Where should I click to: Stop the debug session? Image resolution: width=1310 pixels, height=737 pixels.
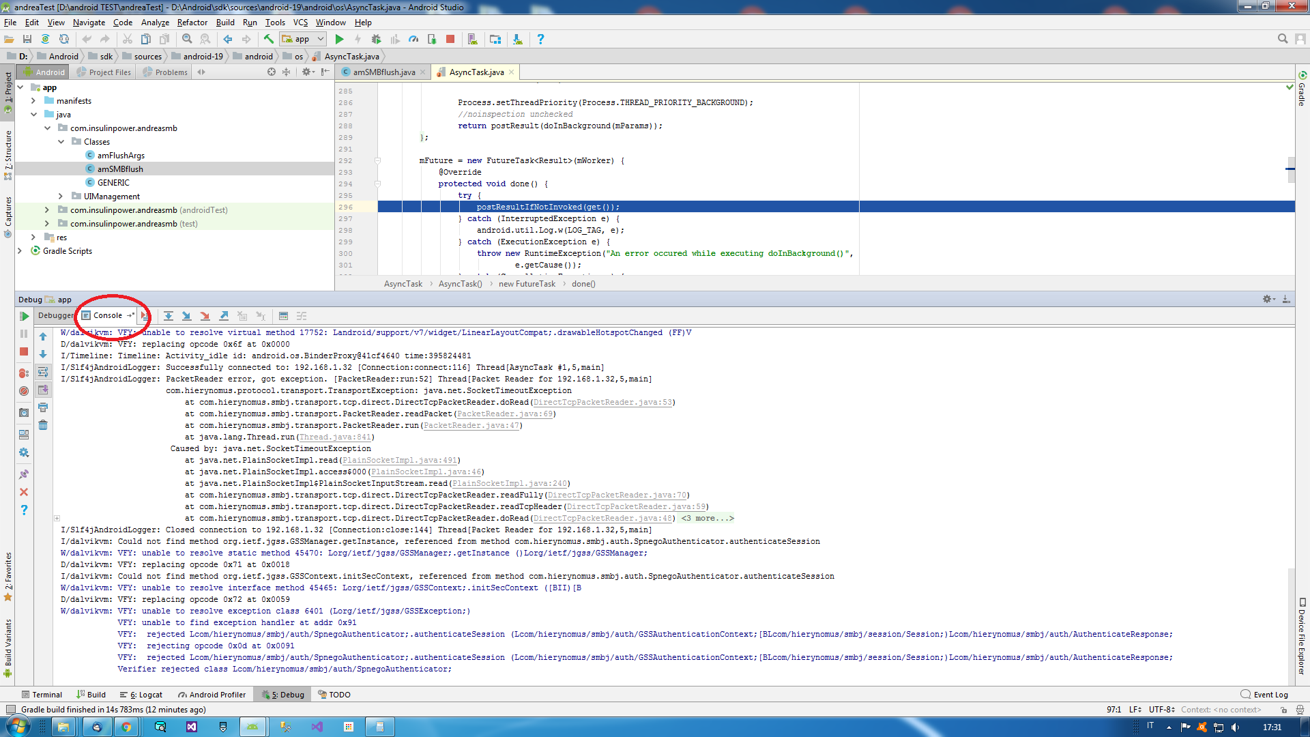coord(24,351)
